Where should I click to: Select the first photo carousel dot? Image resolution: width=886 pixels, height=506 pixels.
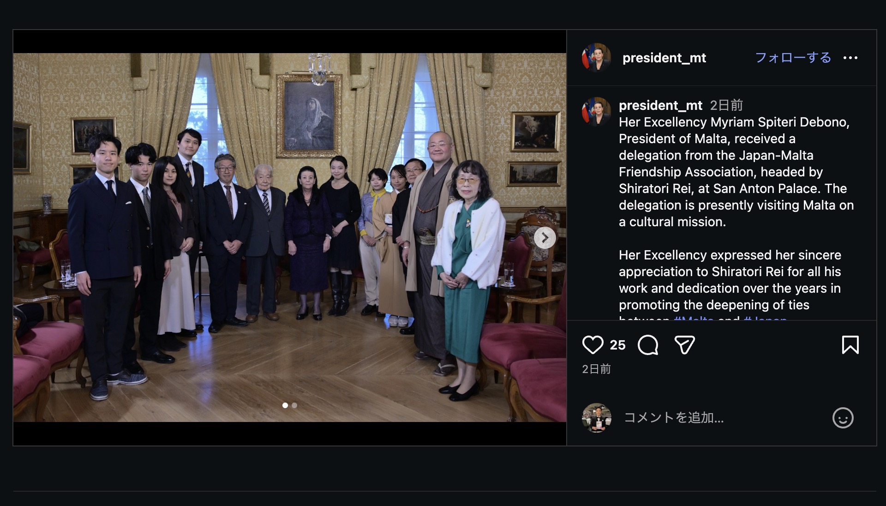[x=285, y=405]
